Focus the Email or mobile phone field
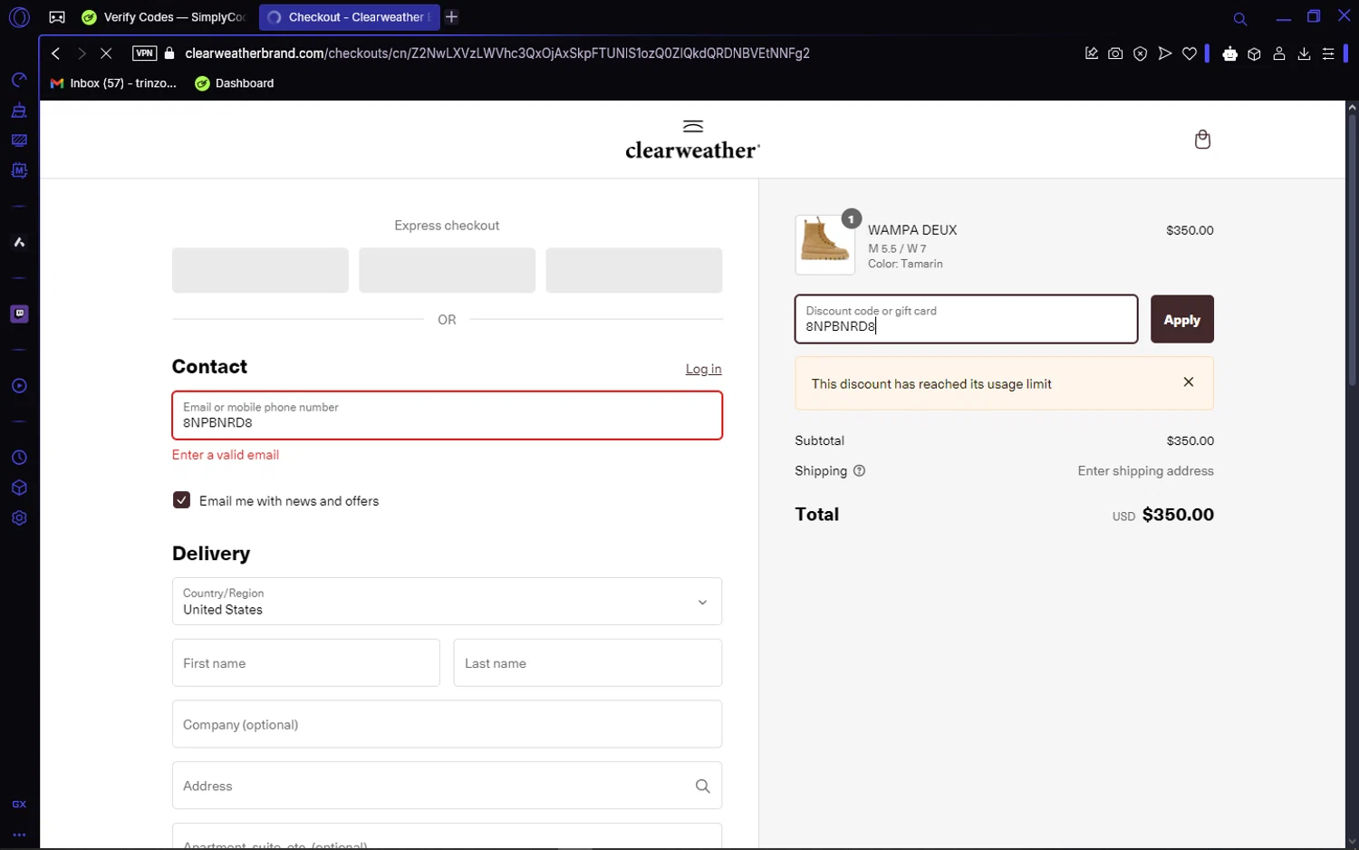Viewport: 1359px width, 850px height. coord(447,416)
